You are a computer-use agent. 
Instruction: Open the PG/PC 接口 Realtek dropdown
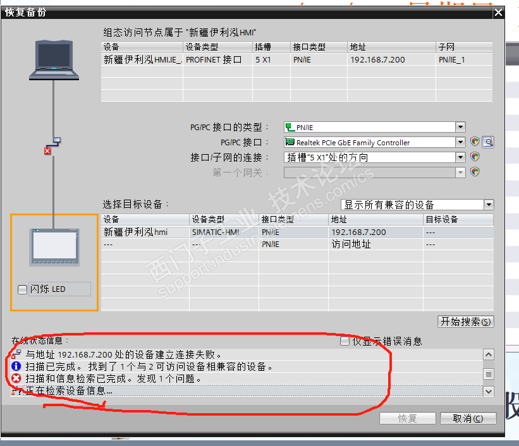coord(460,142)
